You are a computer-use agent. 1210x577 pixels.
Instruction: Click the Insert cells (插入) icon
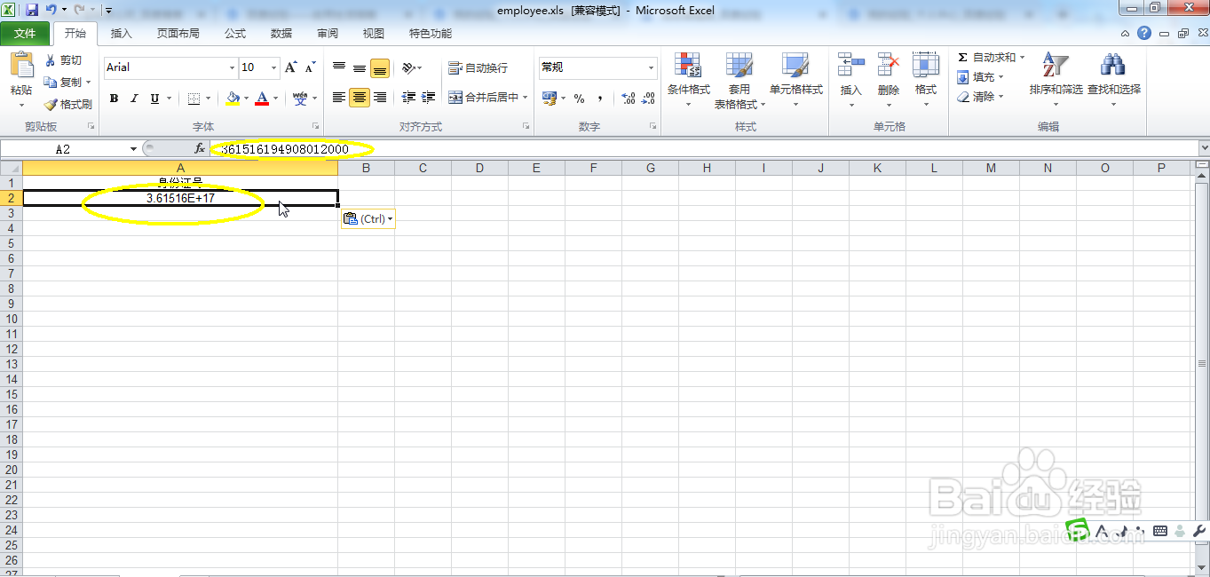(851, 65)
